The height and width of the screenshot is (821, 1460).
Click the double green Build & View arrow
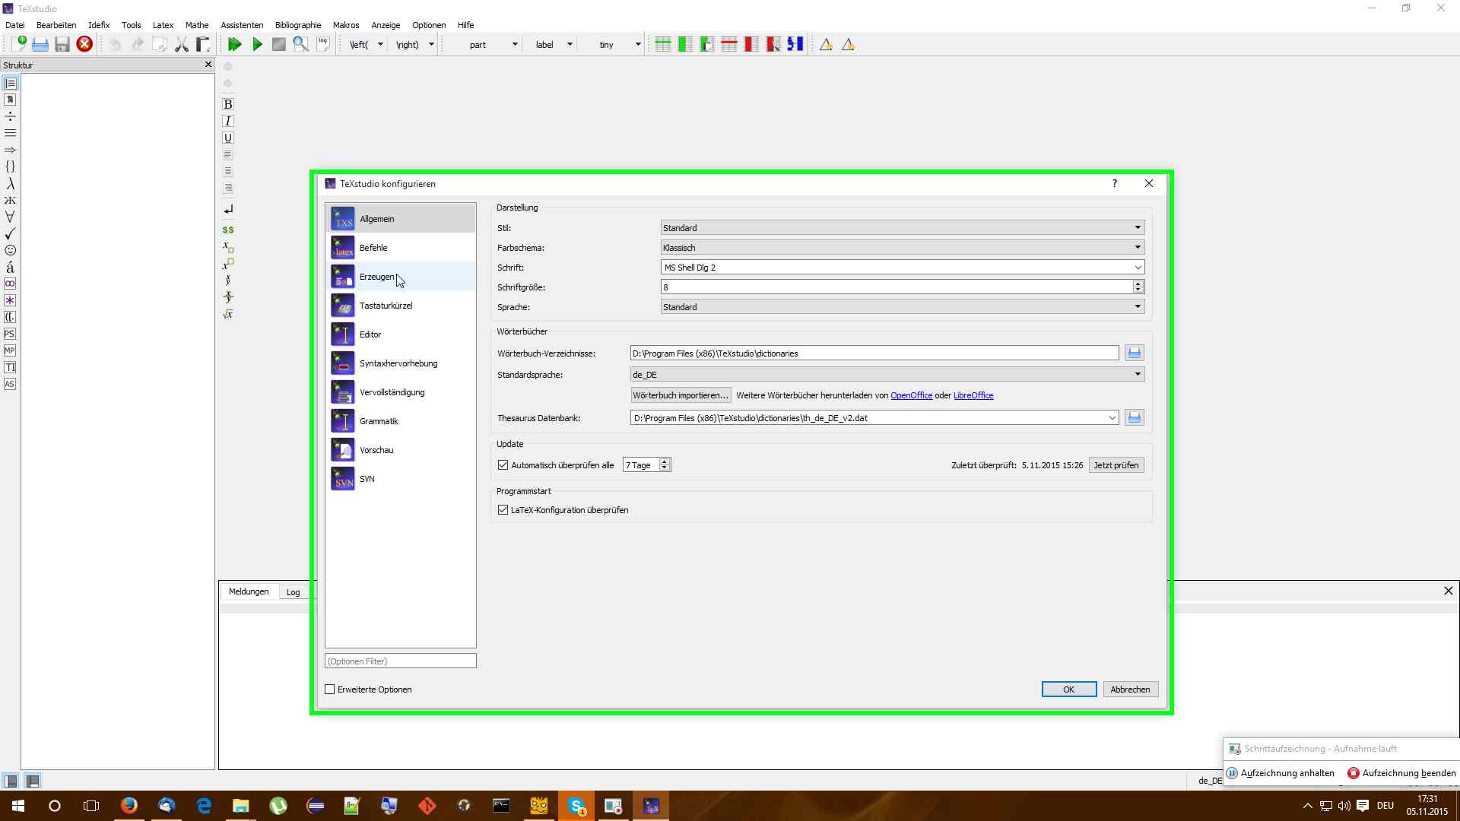pos(235,44)
